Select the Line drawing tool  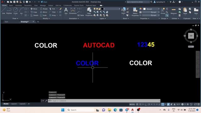coord(3,11)
